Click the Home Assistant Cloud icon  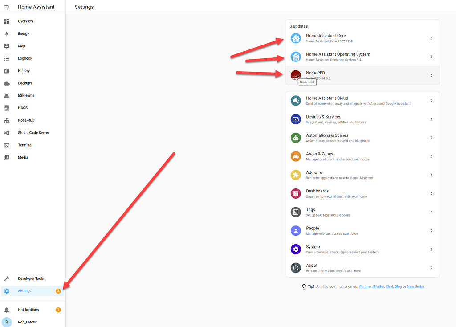296,101
